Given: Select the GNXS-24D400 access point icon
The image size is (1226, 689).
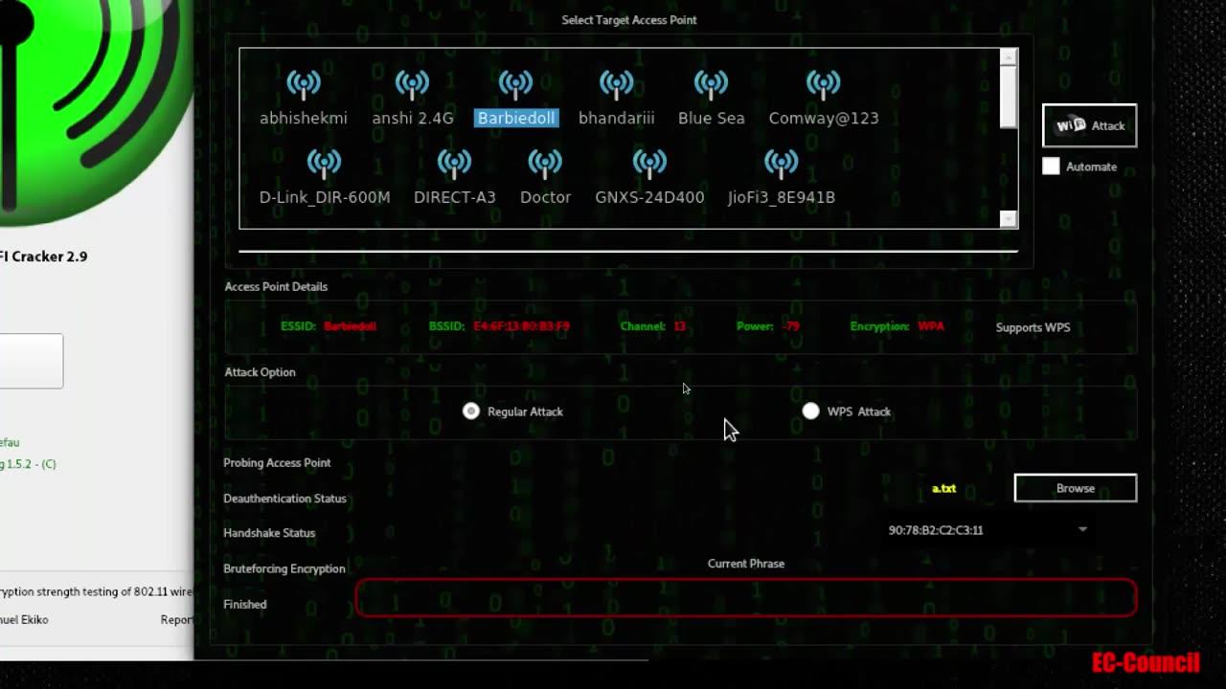Looking at the screenshot, I should pos(649,164).
